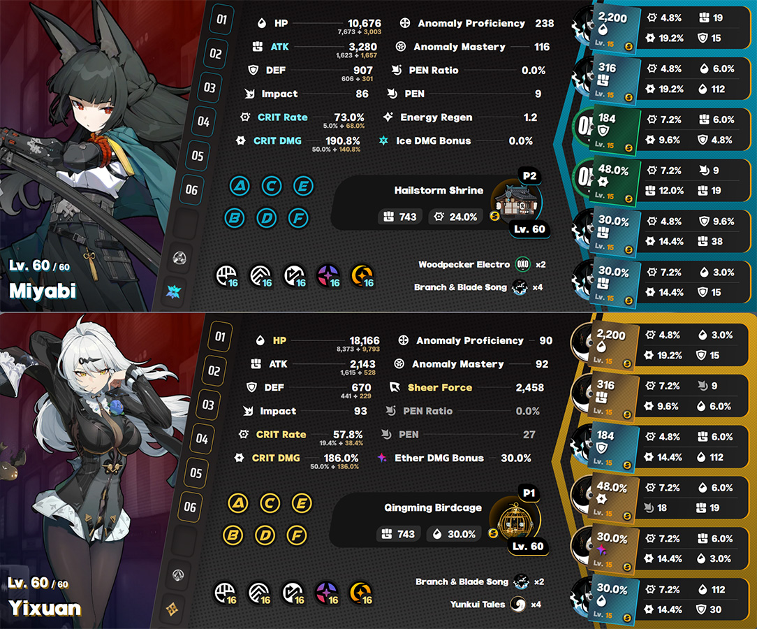Image resolution: width=757 pixels, height=629 pixels.
Task: Select Miyabi's cyan core skill A icon
Action: [x=240, y=186]
